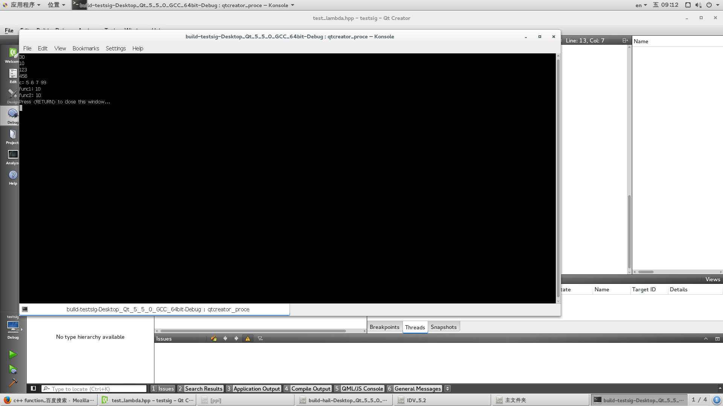Switch to Firefox c++ function taskbar window
This screenshot has height=406, width=723.
(49, 400)
